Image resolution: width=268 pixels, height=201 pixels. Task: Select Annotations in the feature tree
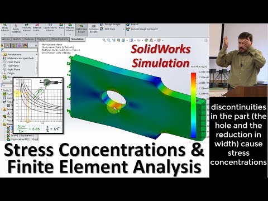tap(14, 55)
